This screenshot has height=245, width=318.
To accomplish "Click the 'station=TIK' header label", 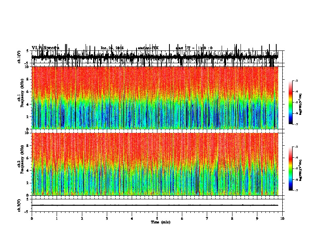I will [x=148, y=48].
